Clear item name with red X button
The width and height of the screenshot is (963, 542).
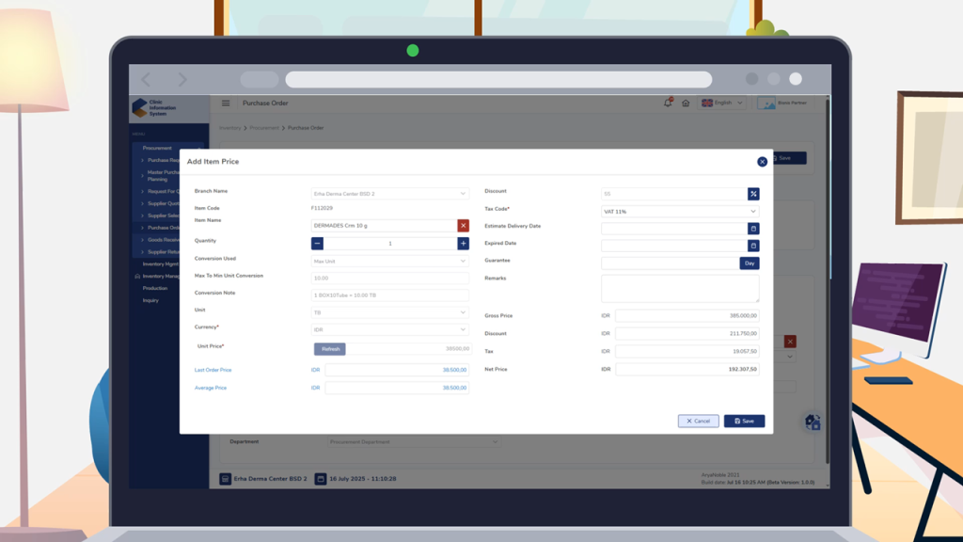(463, 226)
